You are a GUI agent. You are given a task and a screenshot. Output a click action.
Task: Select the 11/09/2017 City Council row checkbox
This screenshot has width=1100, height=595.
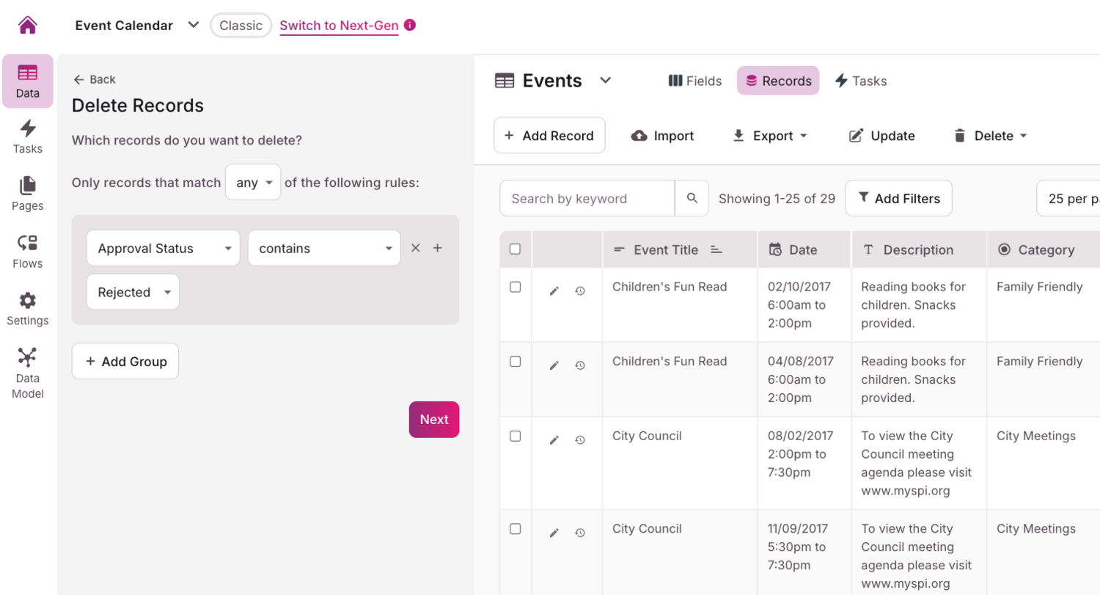pos(515,529)
